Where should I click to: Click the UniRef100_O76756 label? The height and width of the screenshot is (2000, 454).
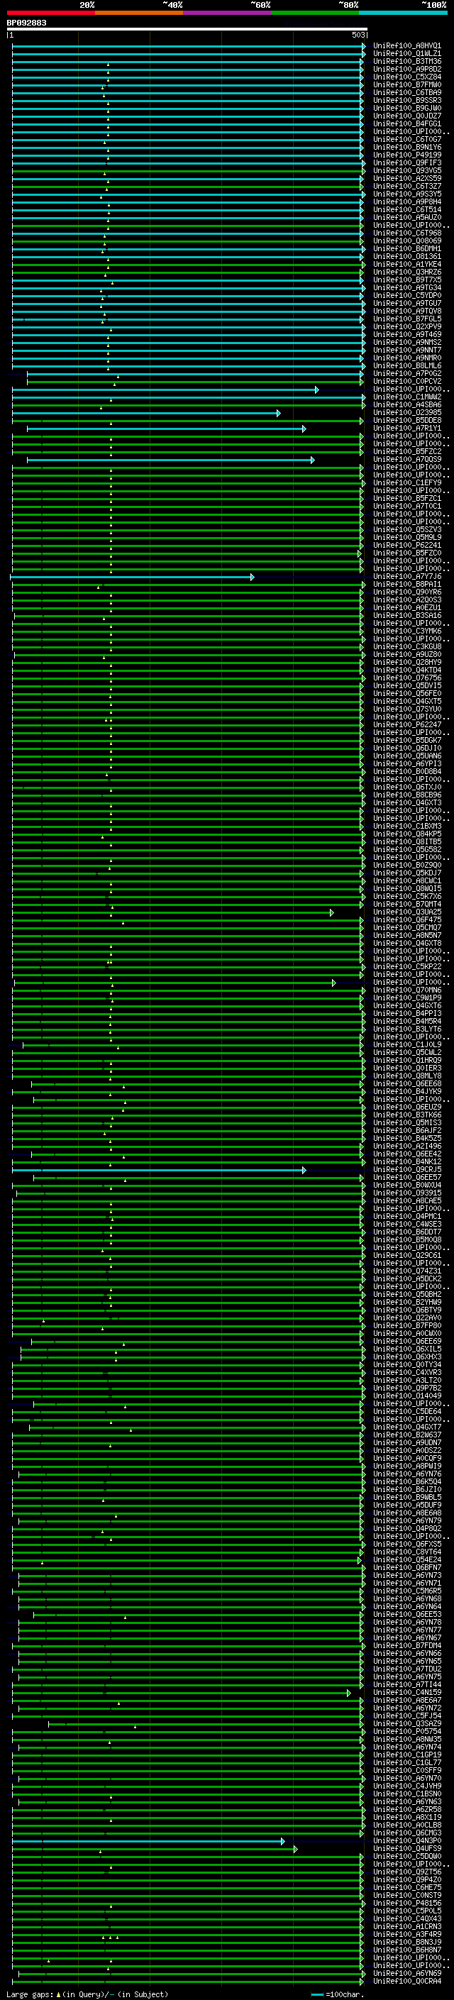coord(407,678)
